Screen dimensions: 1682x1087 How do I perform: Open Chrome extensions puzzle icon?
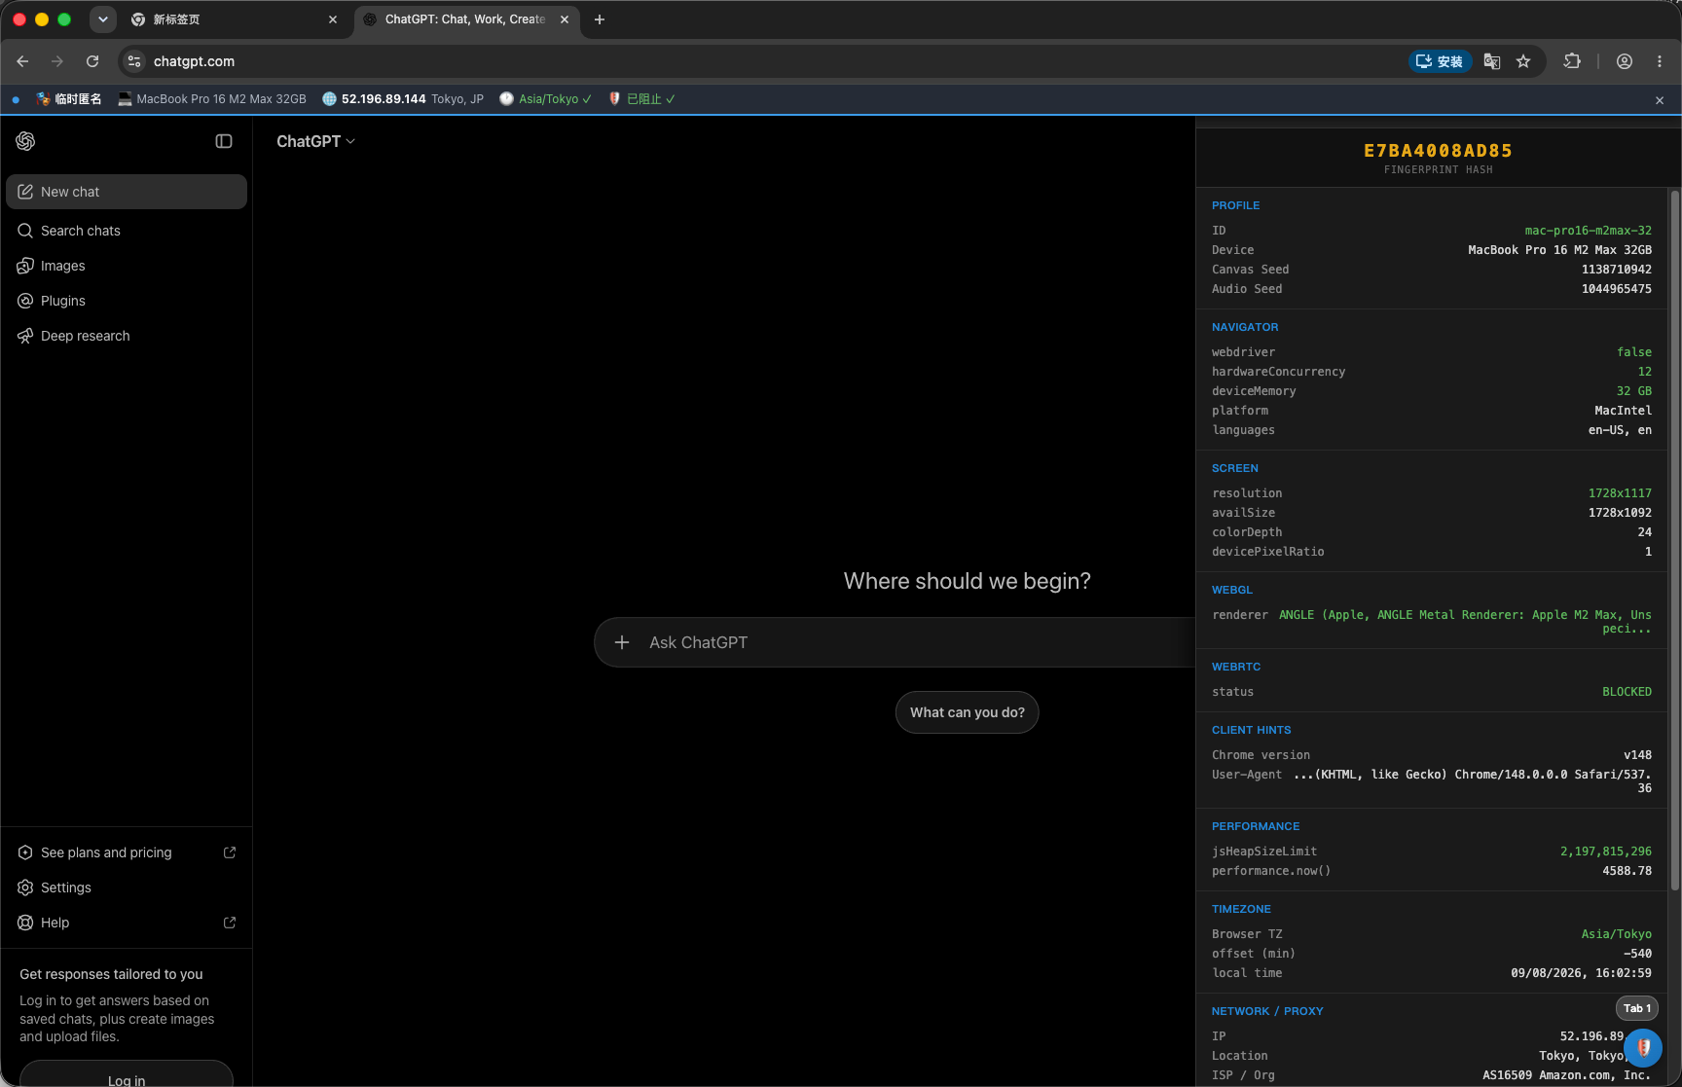pyautogui.click(x=1572, y=61)
